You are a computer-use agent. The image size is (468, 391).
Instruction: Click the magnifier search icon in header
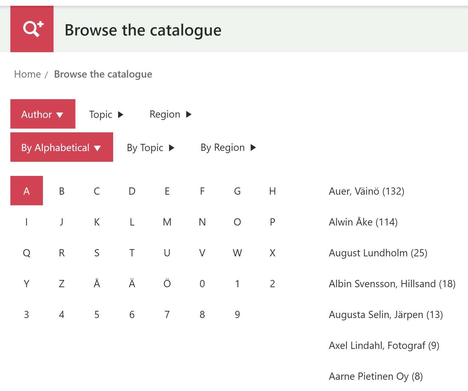click(x=32, y=29)
